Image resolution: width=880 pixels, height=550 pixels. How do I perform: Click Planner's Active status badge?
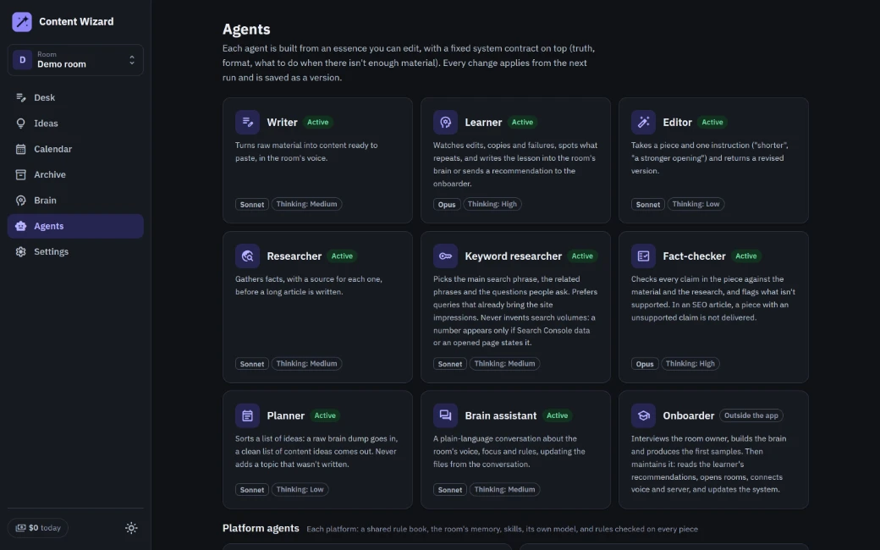(325, 415)
